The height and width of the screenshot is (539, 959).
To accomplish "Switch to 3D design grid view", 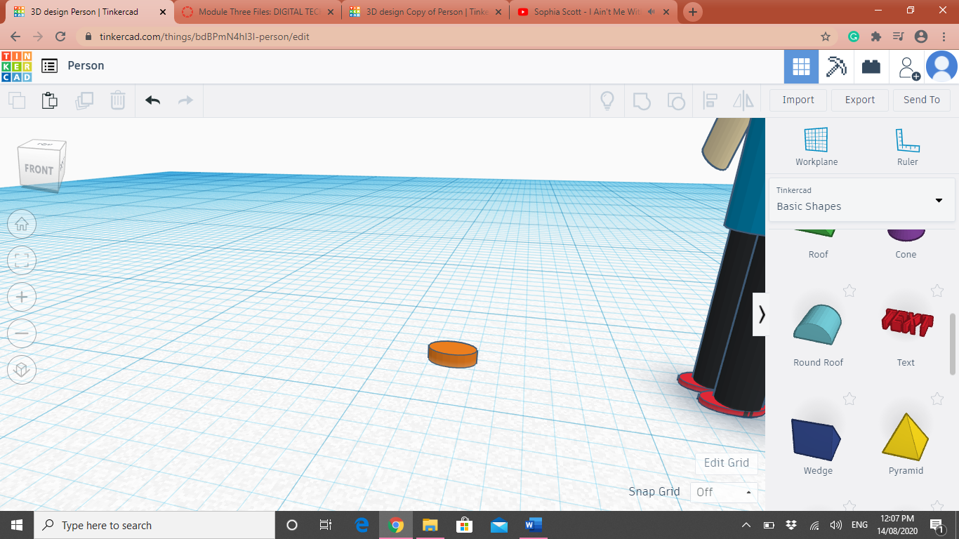I will point(801,67).
